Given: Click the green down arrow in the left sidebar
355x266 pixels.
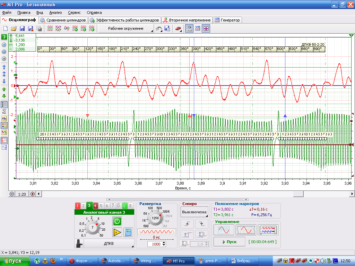Looking at the screenshot, I should (x=4, y=96).
